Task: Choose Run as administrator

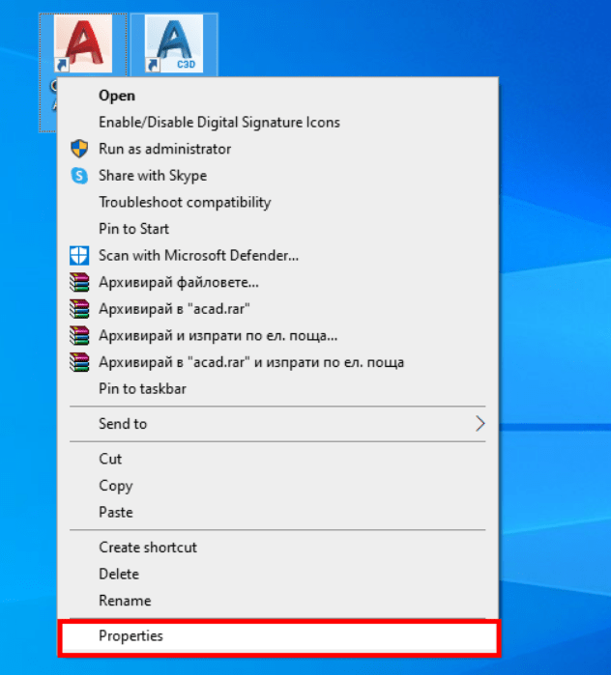Action: coord(277,149)
